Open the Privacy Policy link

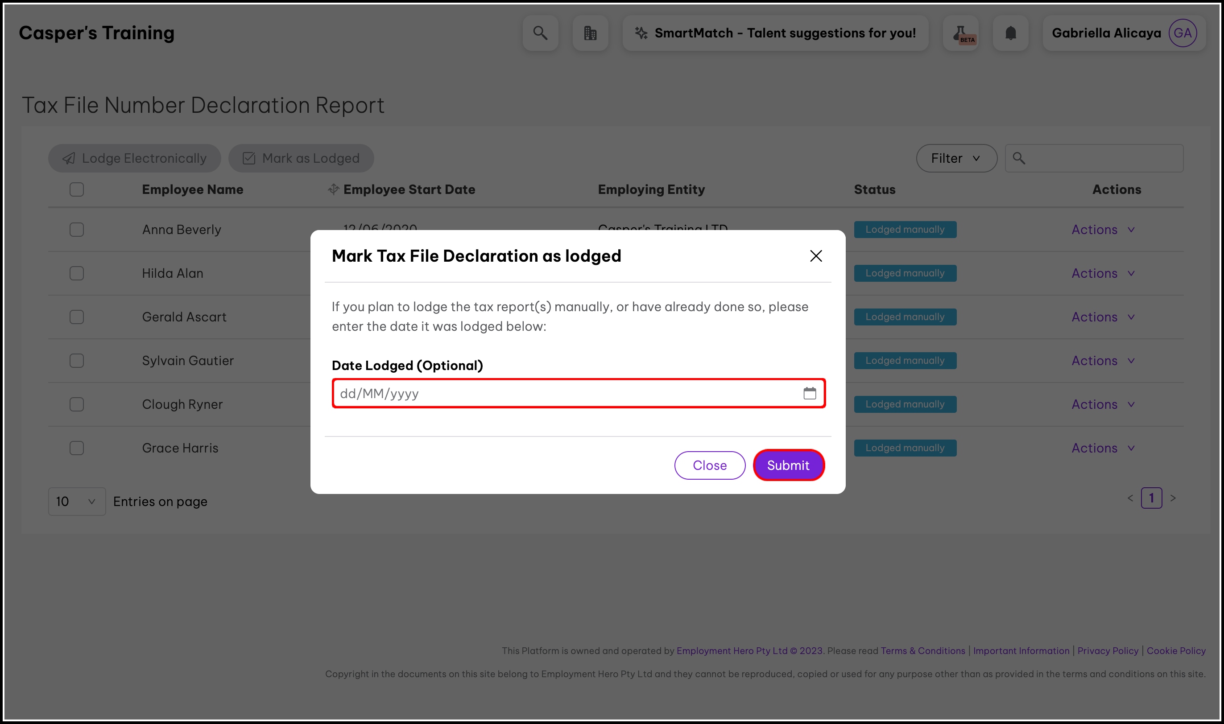(1108, 651)
